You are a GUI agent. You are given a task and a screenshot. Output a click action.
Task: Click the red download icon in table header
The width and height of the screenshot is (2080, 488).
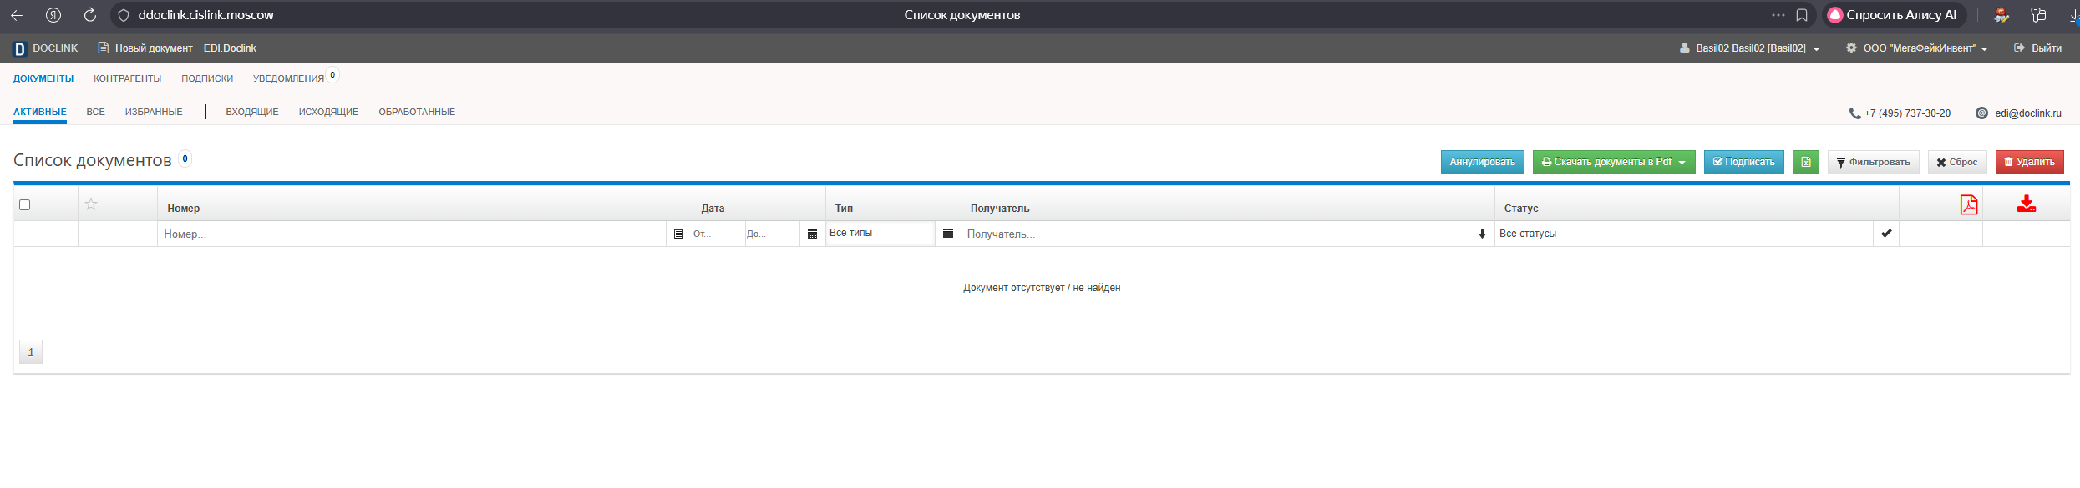pos(2026,204)
